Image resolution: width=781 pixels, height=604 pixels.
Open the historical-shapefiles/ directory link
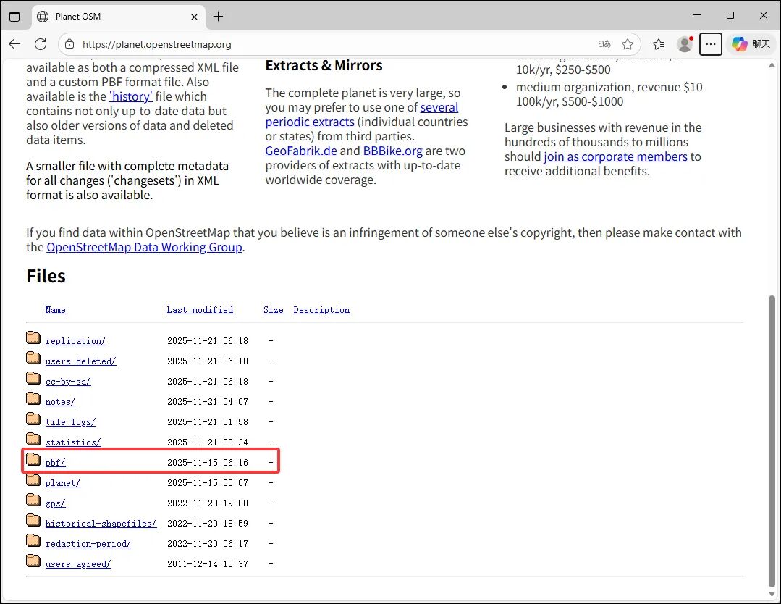101,524
